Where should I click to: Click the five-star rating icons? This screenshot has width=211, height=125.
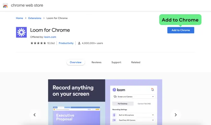pos(38,43)
